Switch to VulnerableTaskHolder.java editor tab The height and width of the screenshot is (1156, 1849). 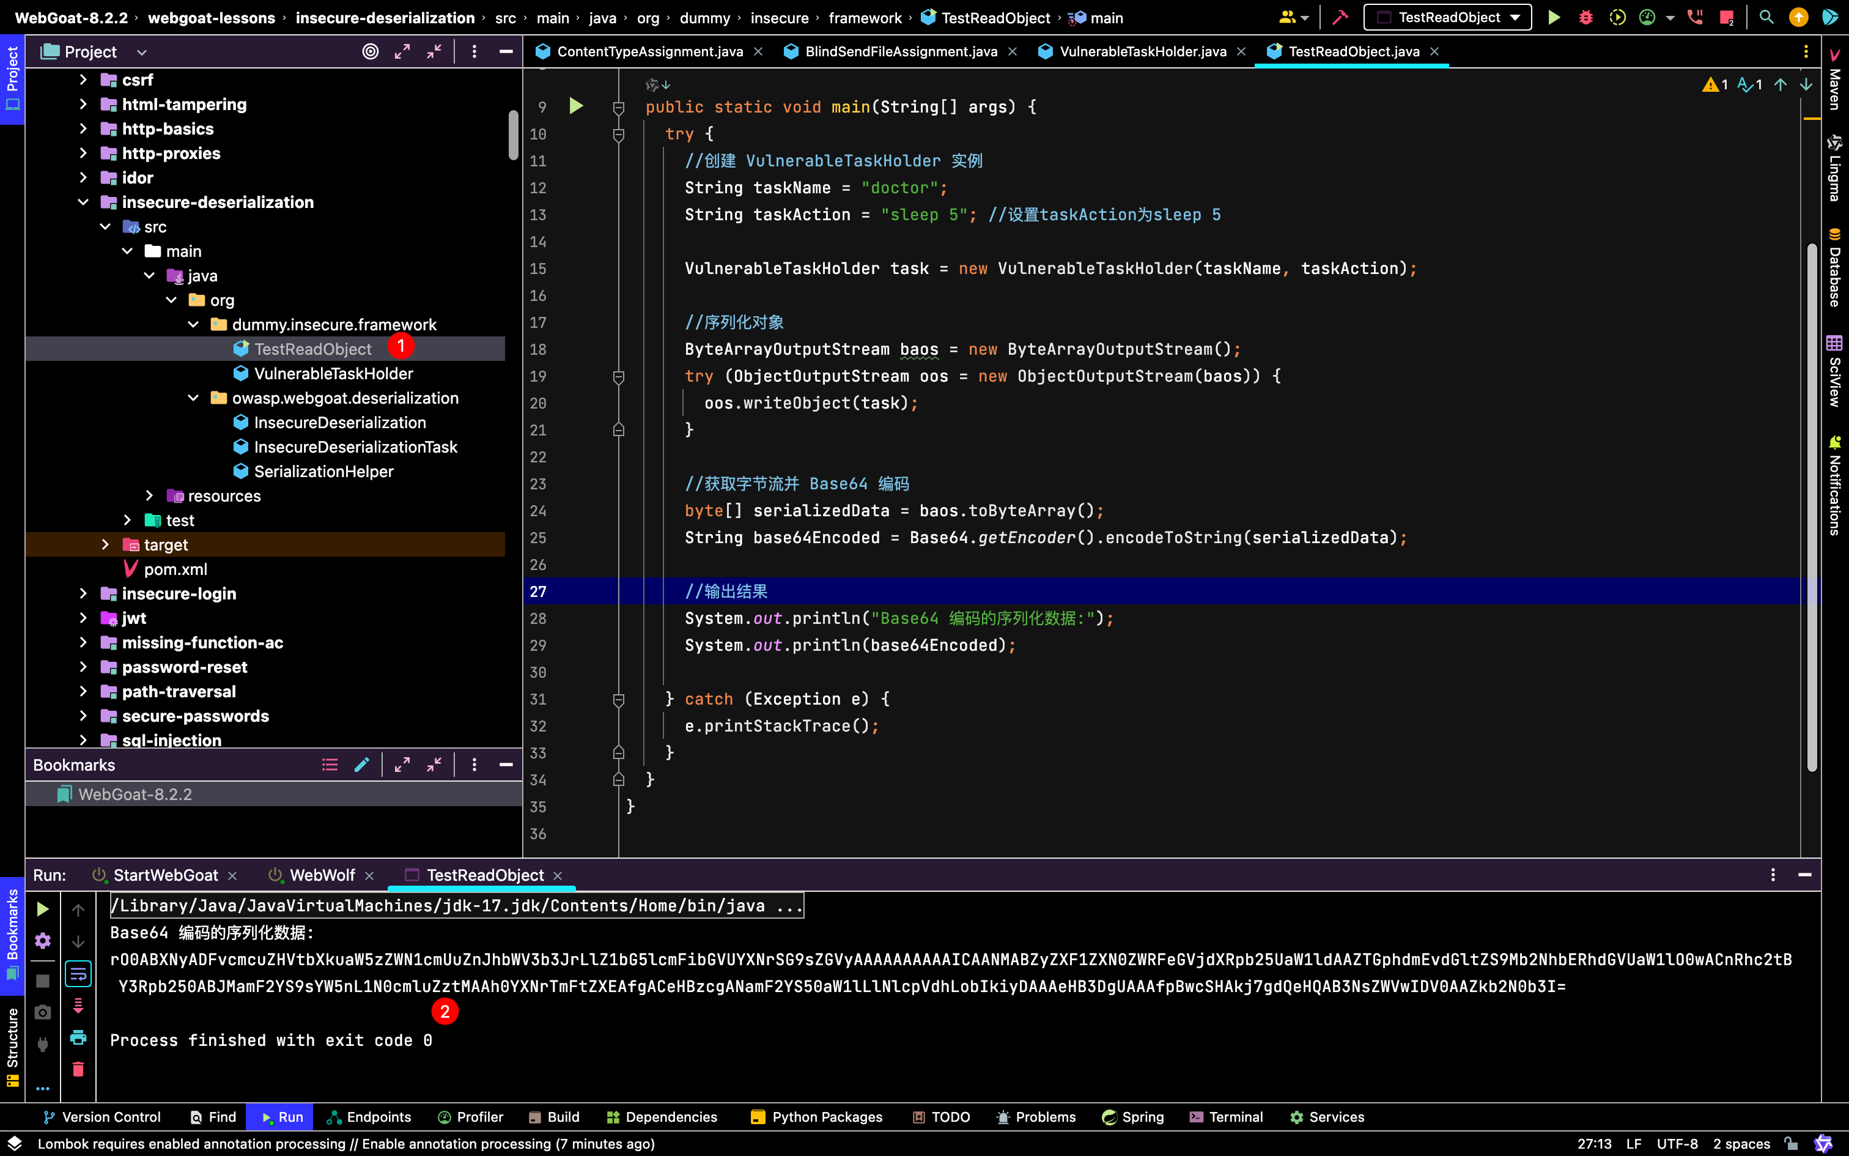[x=1142, y=51]
